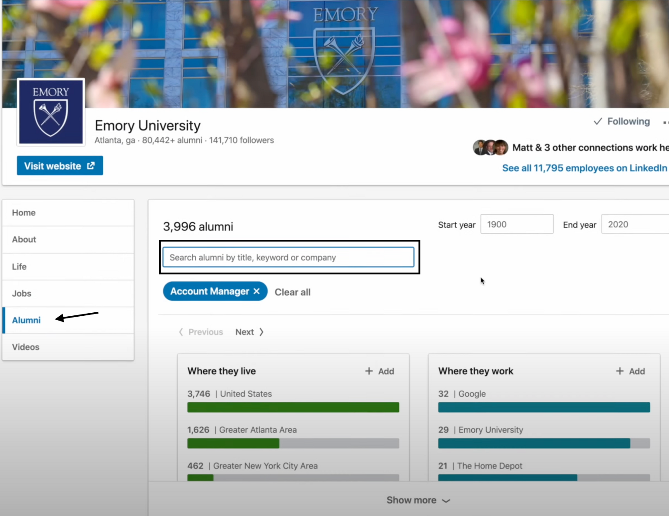669x516 pixels.
Task: Click the Emory University logo thumbnail
Action: tap(51, 112)
